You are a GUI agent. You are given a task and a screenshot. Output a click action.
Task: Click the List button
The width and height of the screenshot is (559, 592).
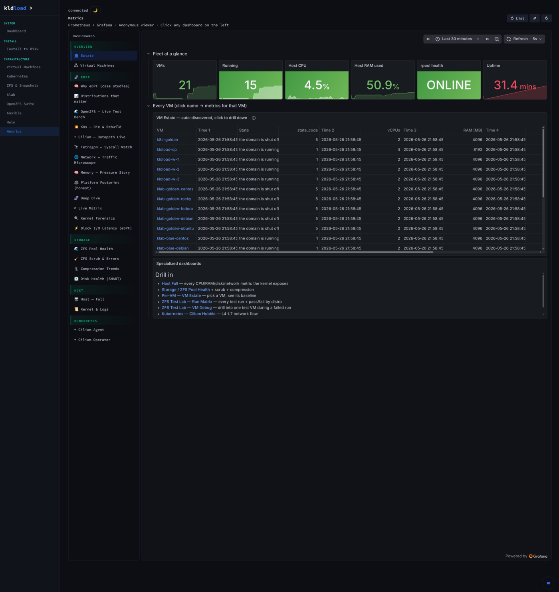tap(517, 18)
